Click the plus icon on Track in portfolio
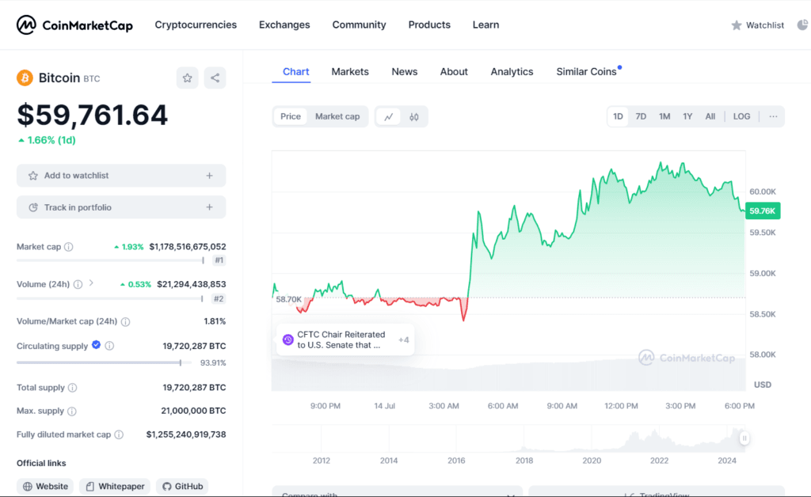The width and height of the screenshot is (811, 497). [209, 207]
